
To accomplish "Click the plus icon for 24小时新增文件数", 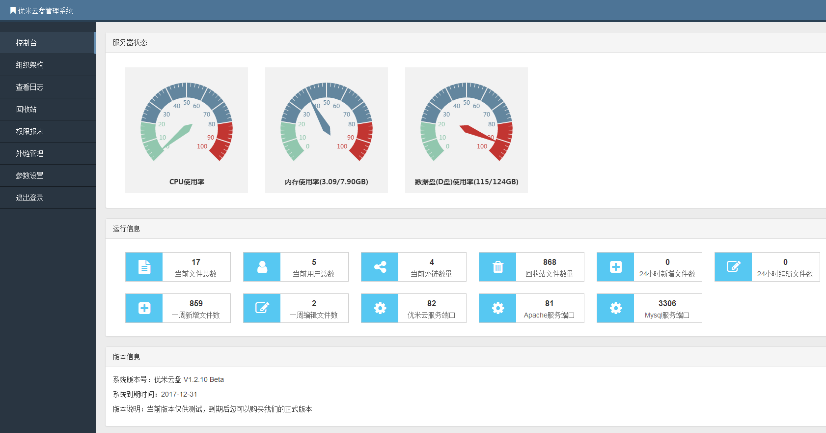I will (615, 267).
